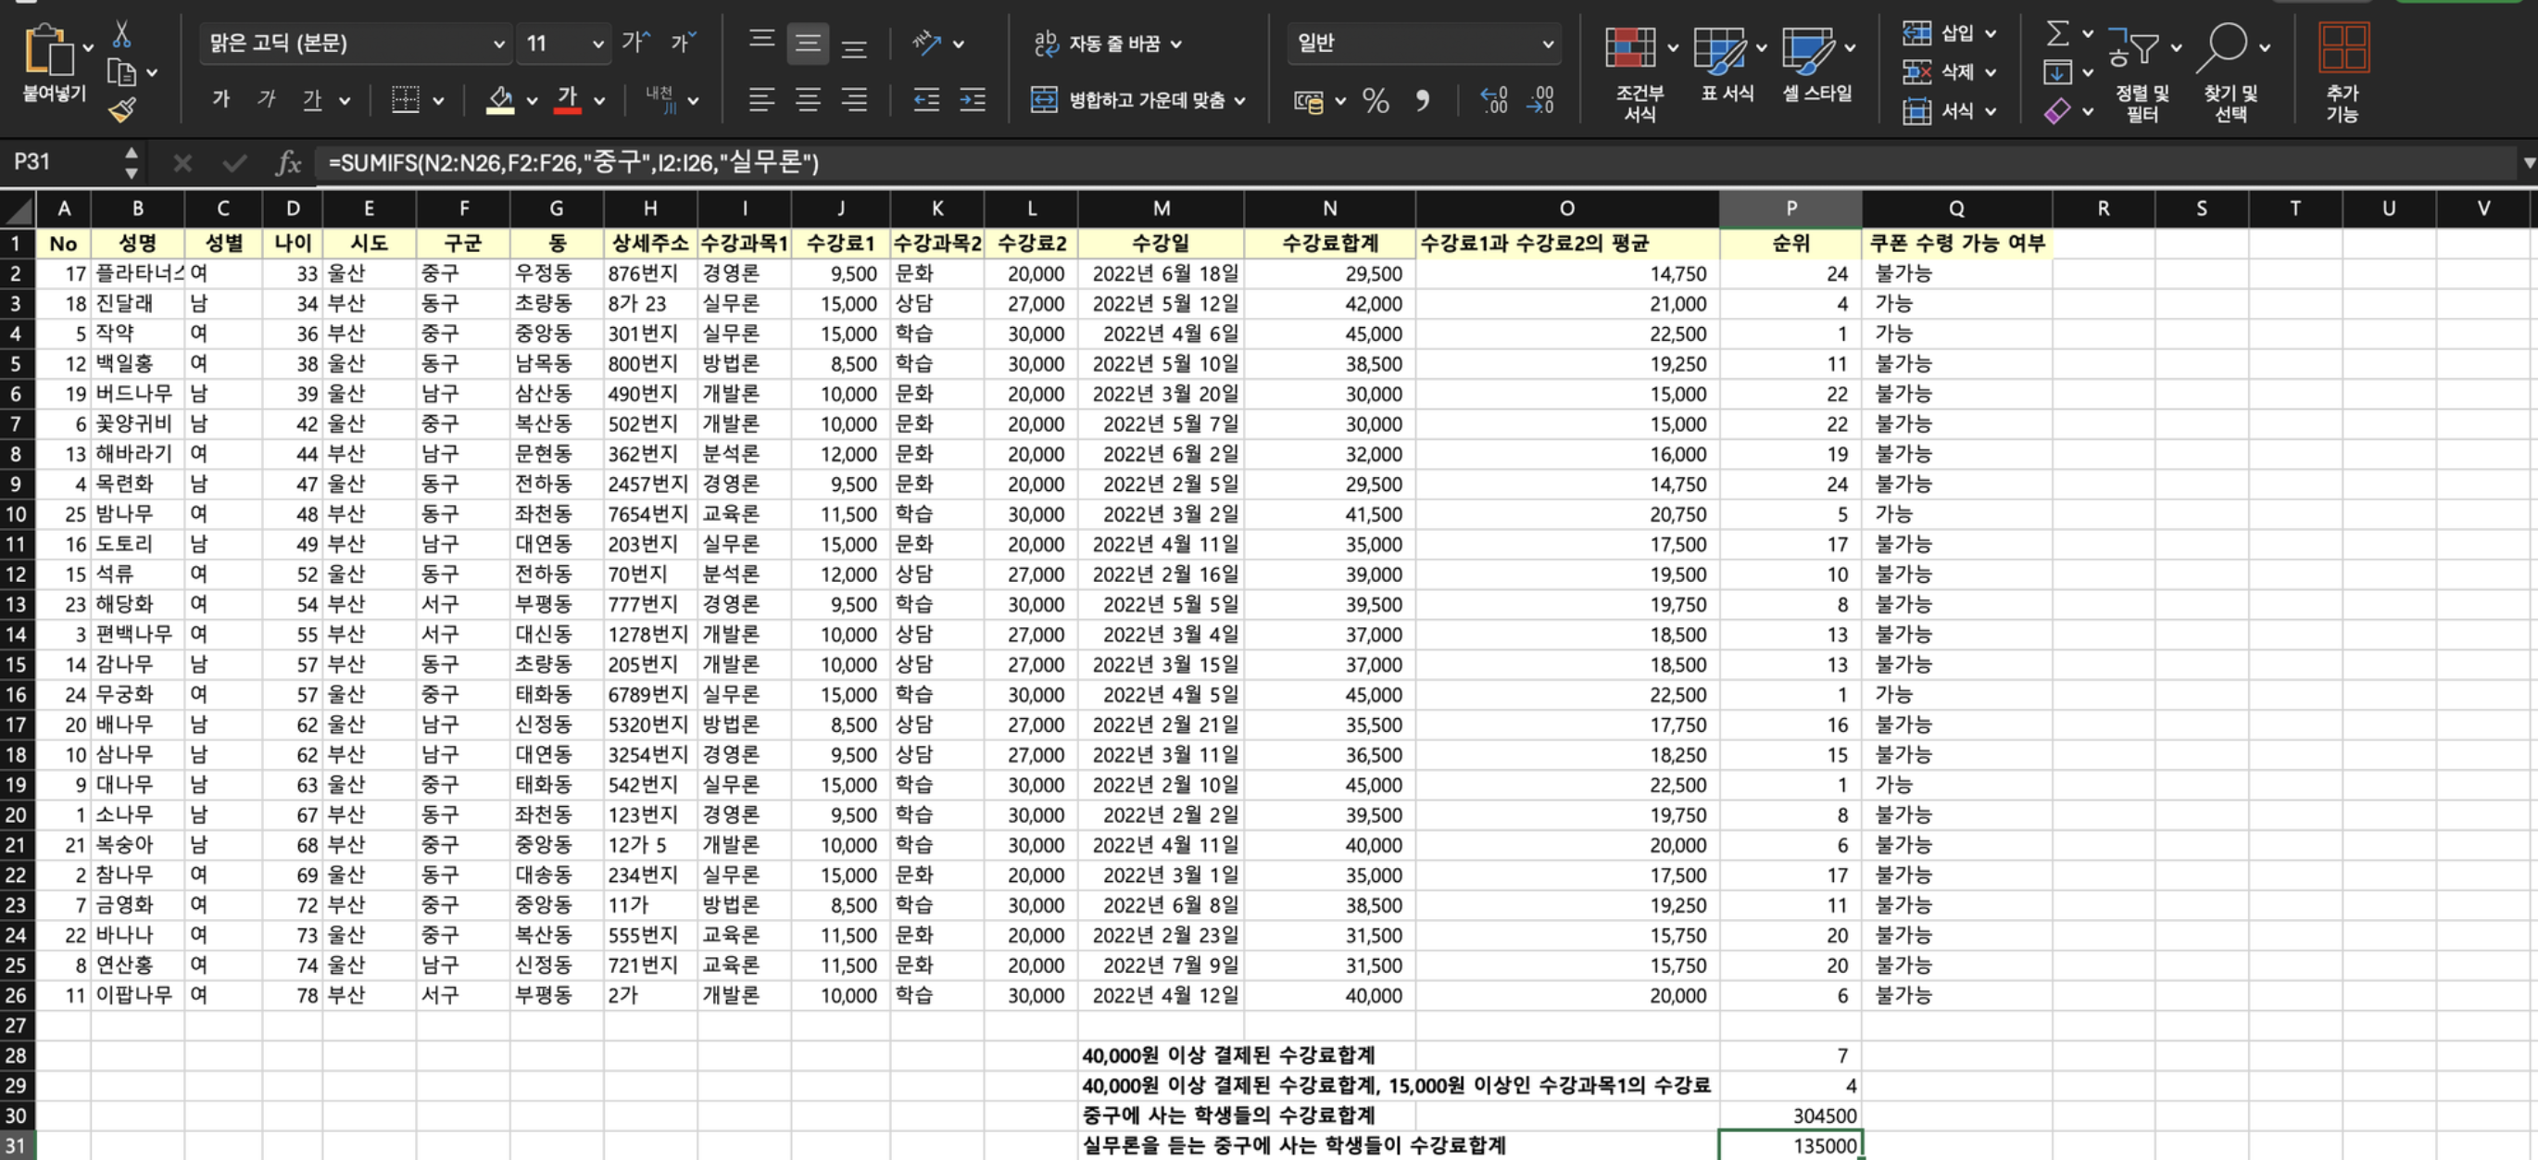Viewport: 2538px width, 1160px height.
Task: Toggle italic formatting
Action: pyautogui.click(x=266, y=99)
